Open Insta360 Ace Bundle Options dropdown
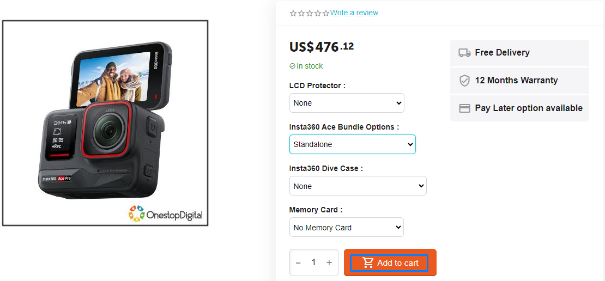Image resolution: width=605 pixels, height=281 pixels. (x=352, y=144)
